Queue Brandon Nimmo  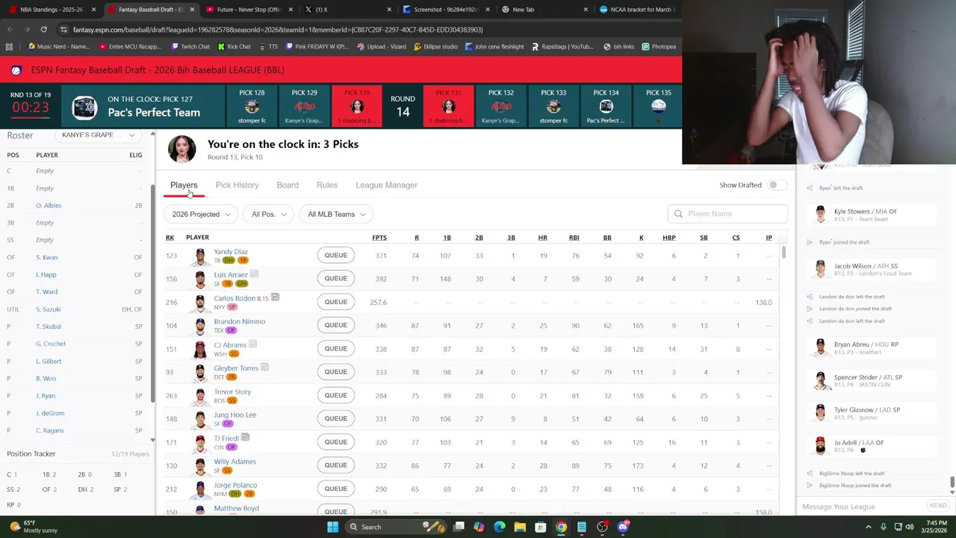click(x=335, y=325)
